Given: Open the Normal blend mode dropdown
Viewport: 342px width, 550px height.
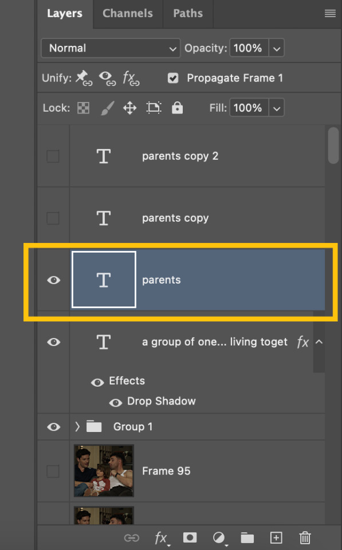Looking at the screenshot, I should click(111, 48).
